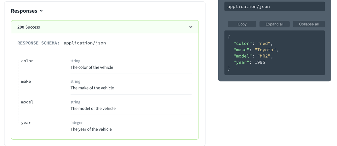Copy the JSON response sample

tap(242, 24)
